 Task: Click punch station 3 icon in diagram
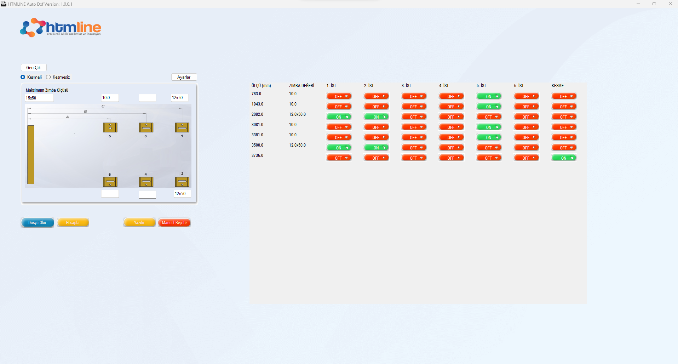coord(146,127)
